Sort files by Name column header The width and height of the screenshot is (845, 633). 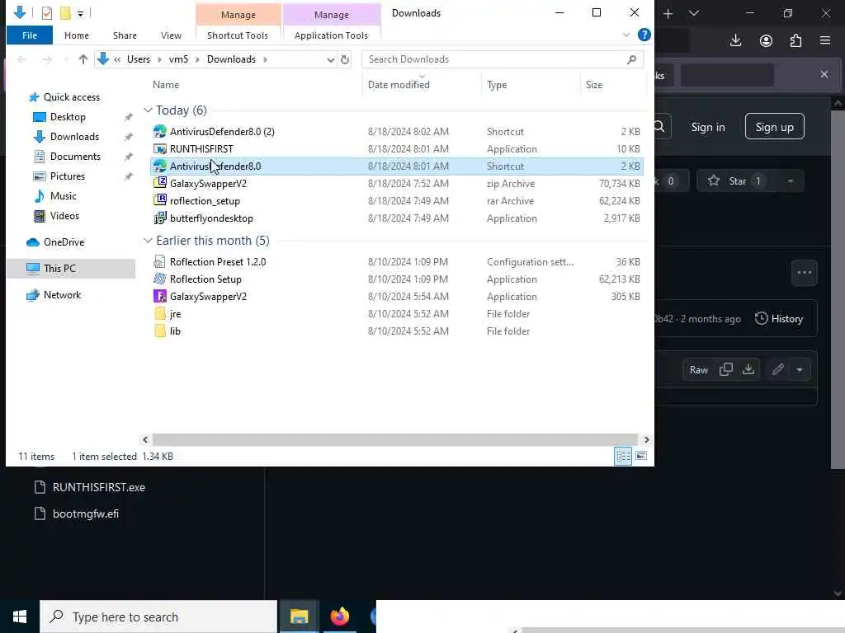pyautogui.click(x=165, y=85)
